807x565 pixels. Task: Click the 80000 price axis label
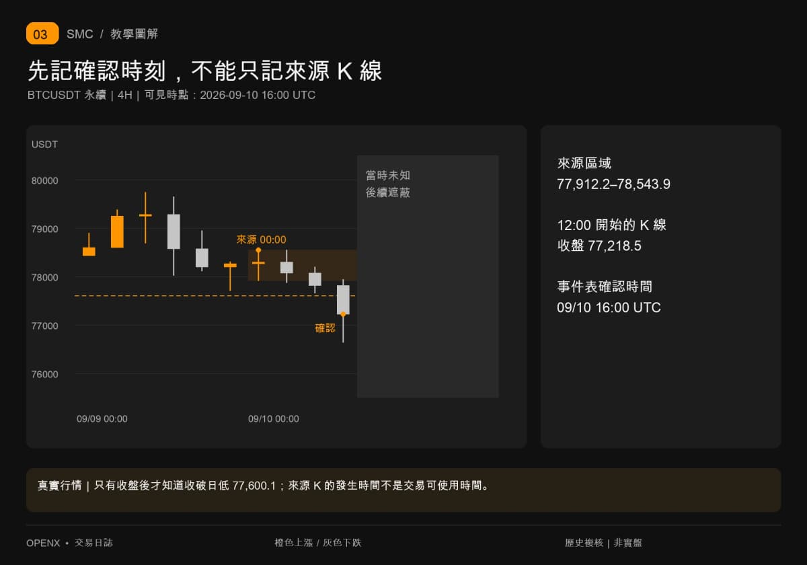45,180
